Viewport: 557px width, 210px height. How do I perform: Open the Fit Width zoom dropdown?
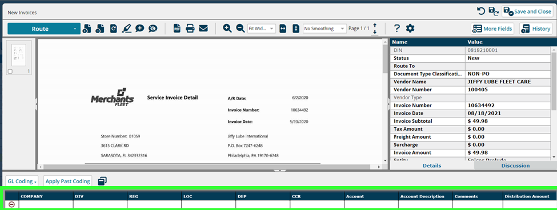click(262, 29)
